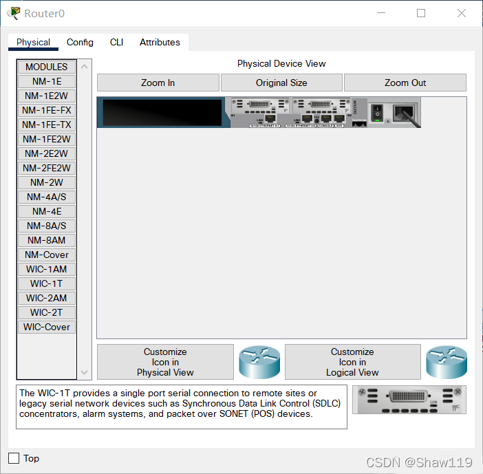Select the NM-8AM module
483x474 pixels.
(47, 240)
